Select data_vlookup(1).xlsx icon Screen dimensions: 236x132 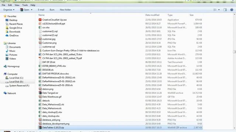pos(40,112)
